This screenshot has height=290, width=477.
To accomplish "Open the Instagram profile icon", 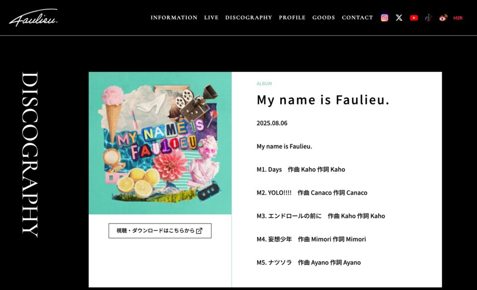I will pos(384,17).
